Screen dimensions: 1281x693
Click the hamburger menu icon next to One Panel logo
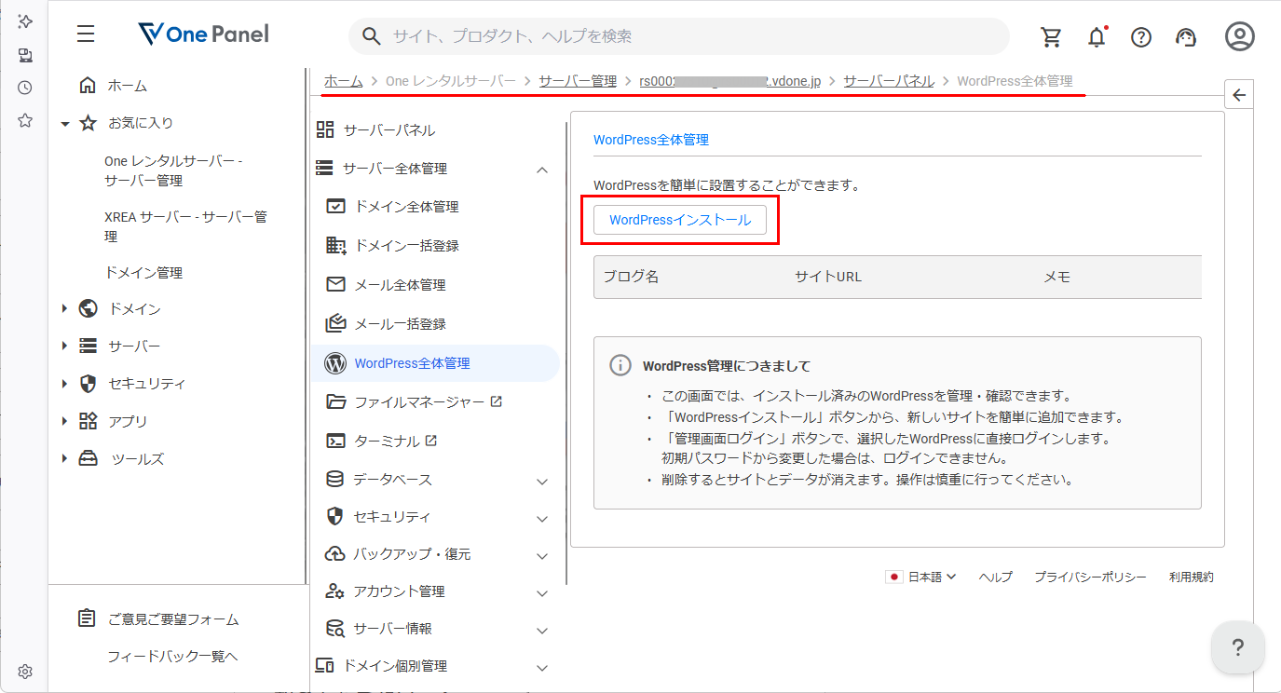[85, 34]
